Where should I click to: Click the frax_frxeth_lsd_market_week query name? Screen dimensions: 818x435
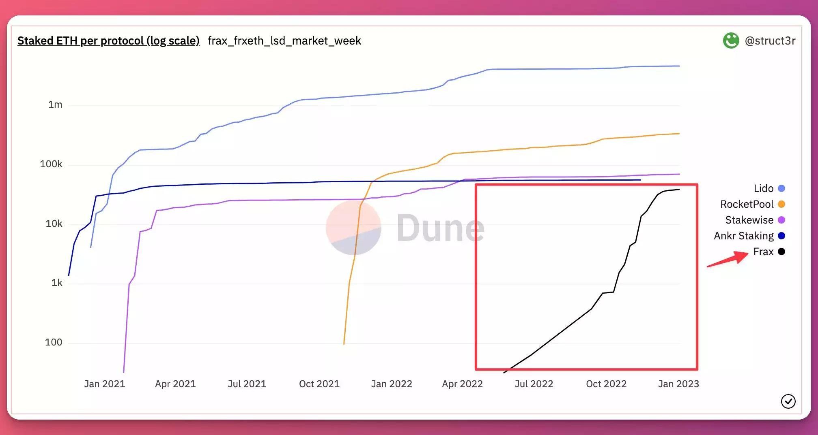[x=284, y=41]
